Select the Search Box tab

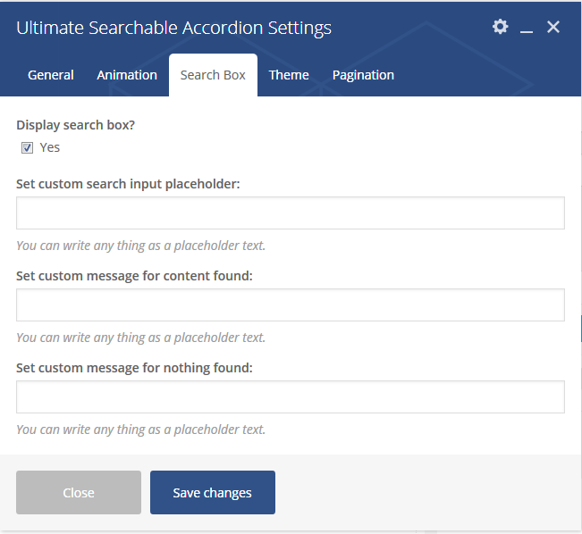(213, 75)
